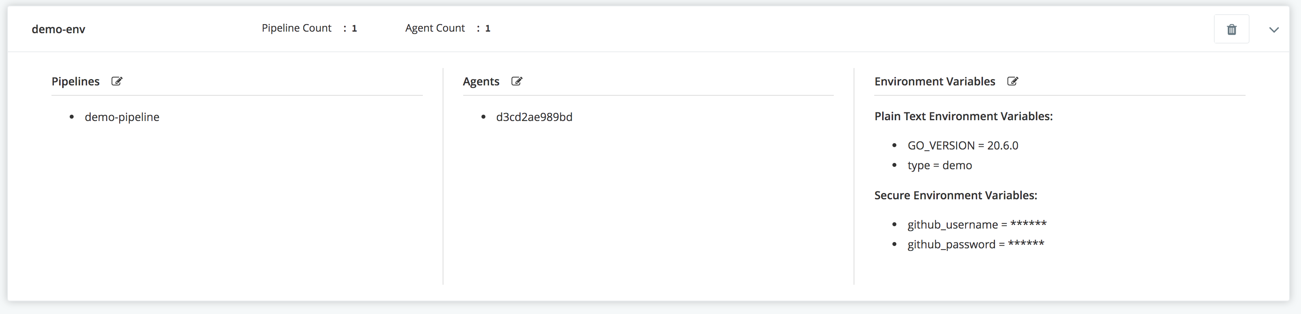Click the type = demo variable
Image resolution: width=1301 pixels, height=314 pixels.
pos(940,166)
